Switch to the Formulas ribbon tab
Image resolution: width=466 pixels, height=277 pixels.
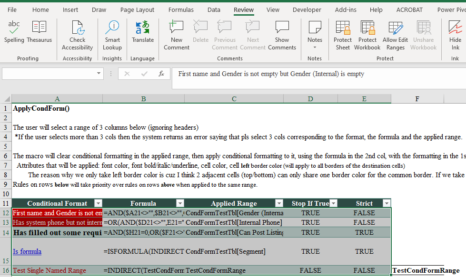[181, 9]
